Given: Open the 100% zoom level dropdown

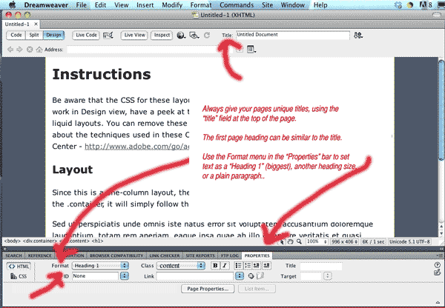Looking at the screenshot, I should click(x=317, y=241).
